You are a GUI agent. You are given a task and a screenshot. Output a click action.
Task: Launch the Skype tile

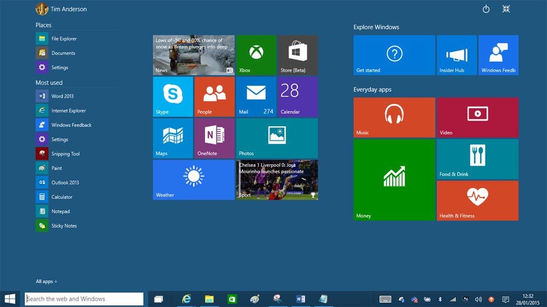(x=173, y=96)
